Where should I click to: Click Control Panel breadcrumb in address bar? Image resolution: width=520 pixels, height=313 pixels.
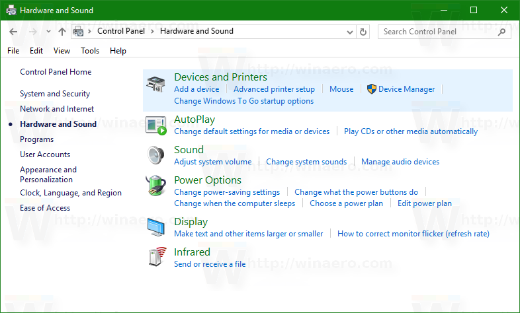click(121, 31)
